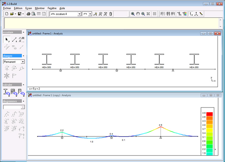The width and height of the screenshot is (225, 162).
Task: Click the snowflake snow load icon
Action: click(x=7, y=76)
